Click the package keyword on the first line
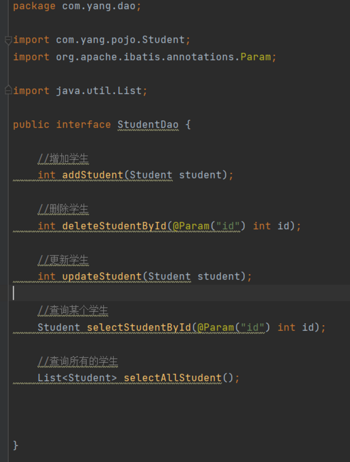Image resolution: width=350 pixels, height=462 pixels. click(34, 6)
